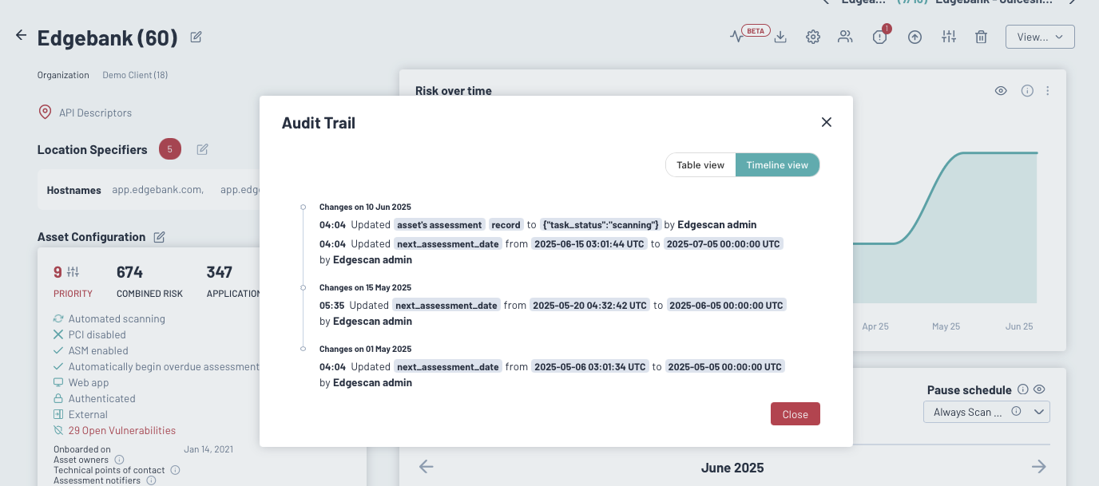1099x486 pixels.
Task: Click the 2025-05-05 00:00:00 UTC value
Action: click(x=725, y=367)
